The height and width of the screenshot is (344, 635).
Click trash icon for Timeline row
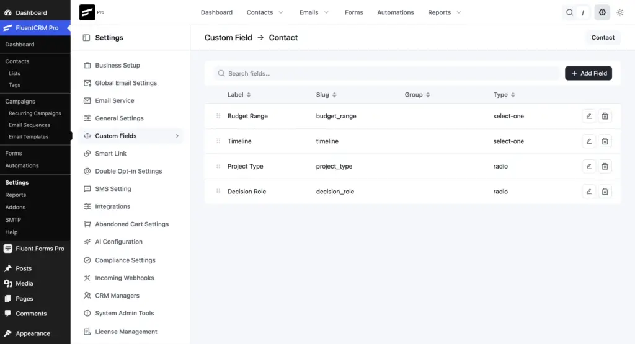pyautogui.click(x=605, y=141)
